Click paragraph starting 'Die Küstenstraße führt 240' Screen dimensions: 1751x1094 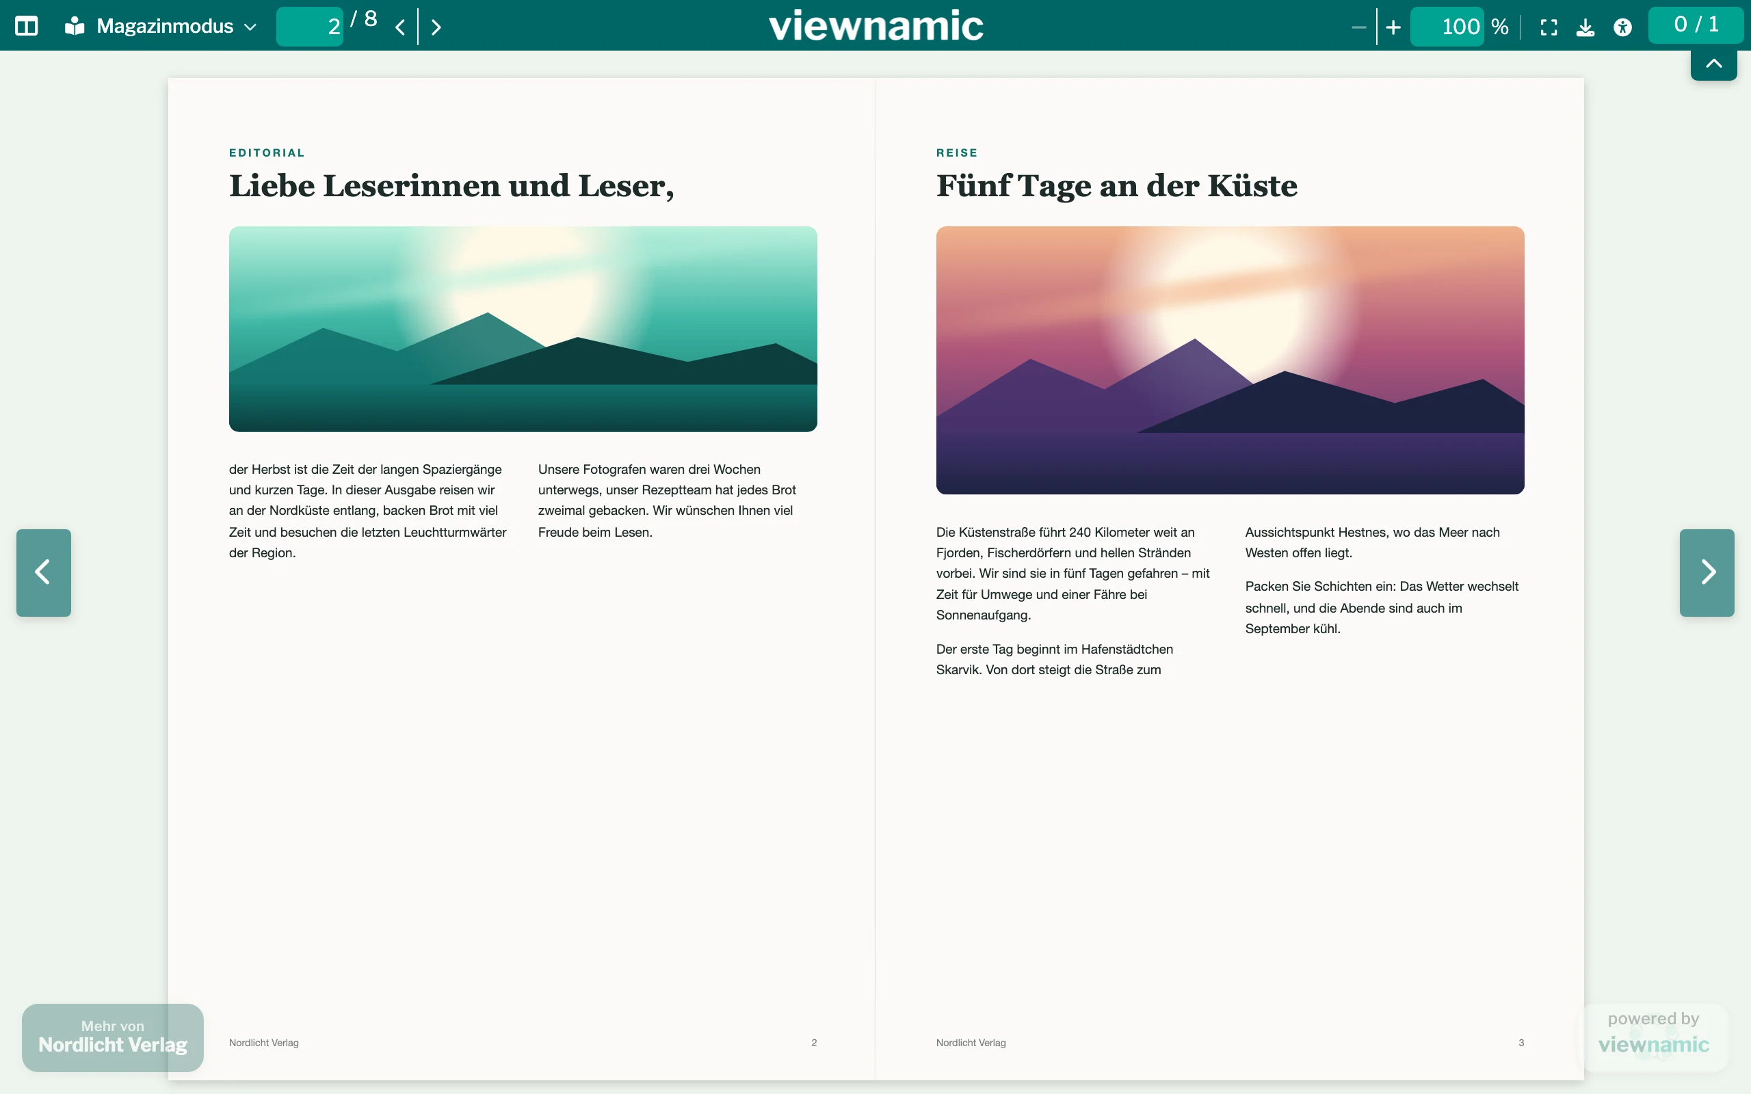1074,573
